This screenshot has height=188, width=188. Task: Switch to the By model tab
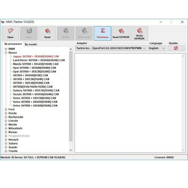(x=31, y=44)
